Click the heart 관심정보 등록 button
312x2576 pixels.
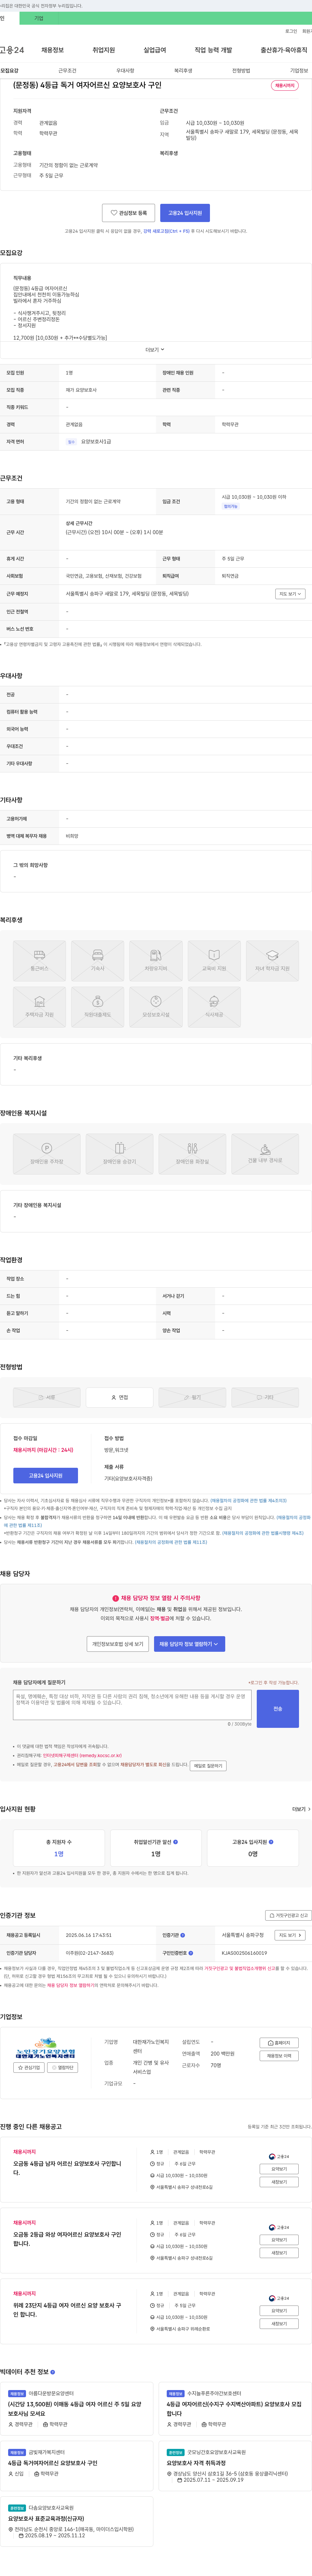pos(128,213)
